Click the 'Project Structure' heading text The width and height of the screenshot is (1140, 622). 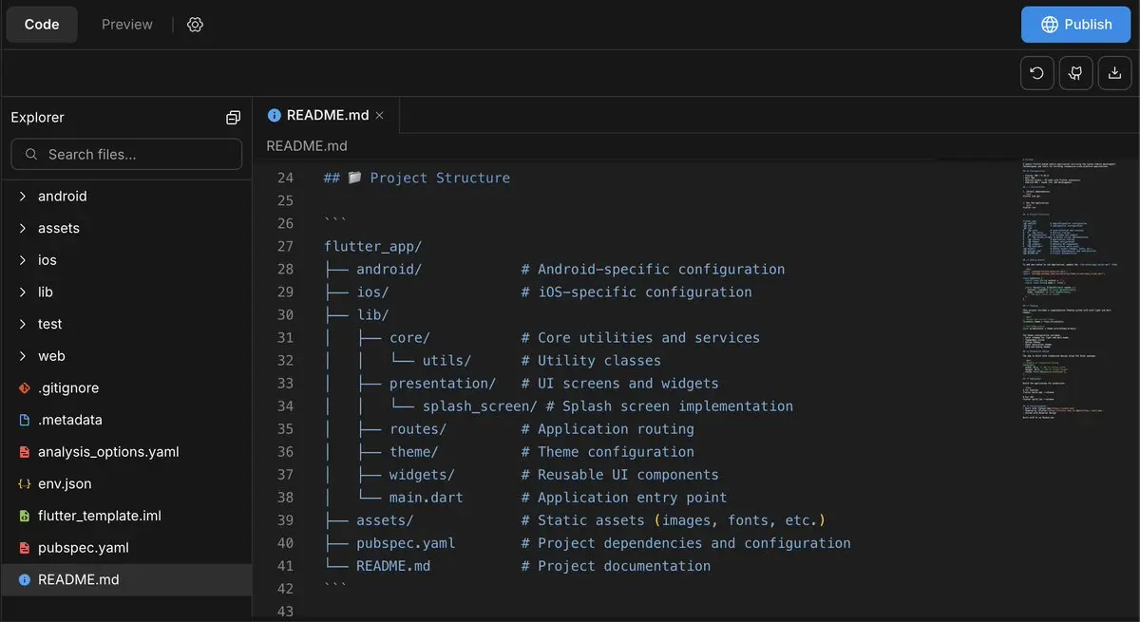click(440, 178)
